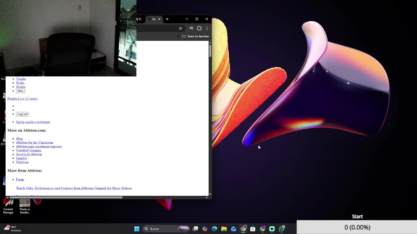
Task: Maximize the Chrome window
Action: [x=197, y=19]
